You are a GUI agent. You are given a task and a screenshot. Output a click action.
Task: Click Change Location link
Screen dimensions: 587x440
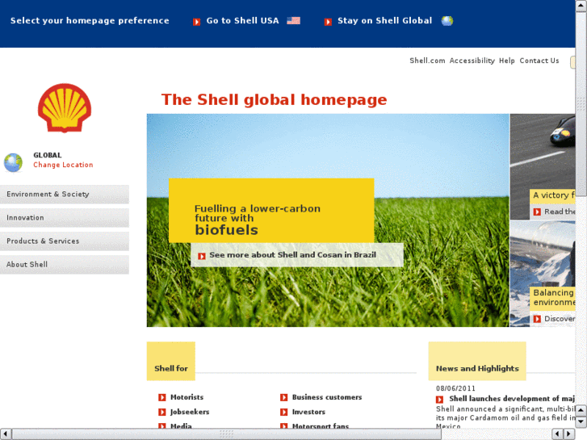[x=63, y=165]
